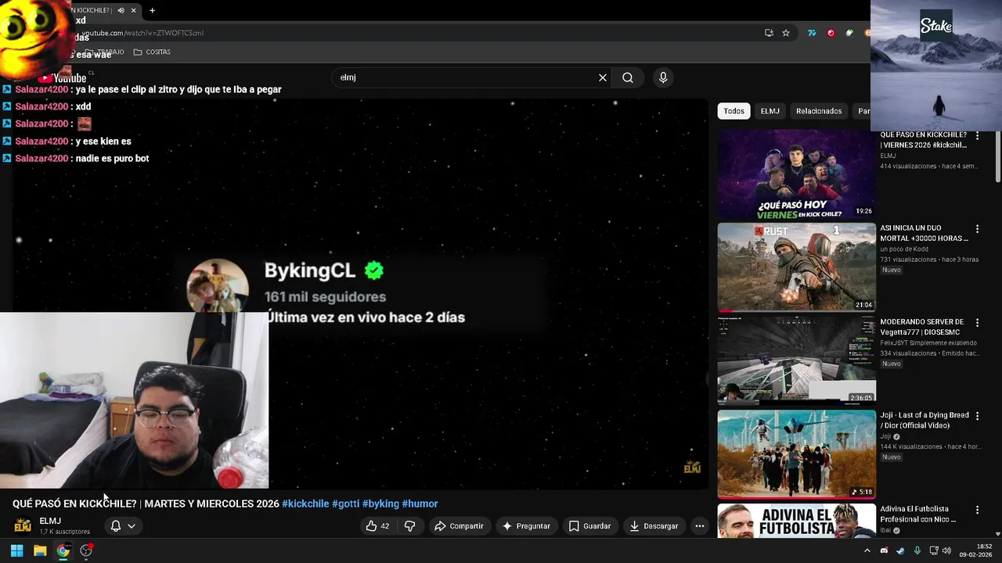Click the install app icon in address bar
Viewport: 1002px width, 563px height.
tap(769, 33)
